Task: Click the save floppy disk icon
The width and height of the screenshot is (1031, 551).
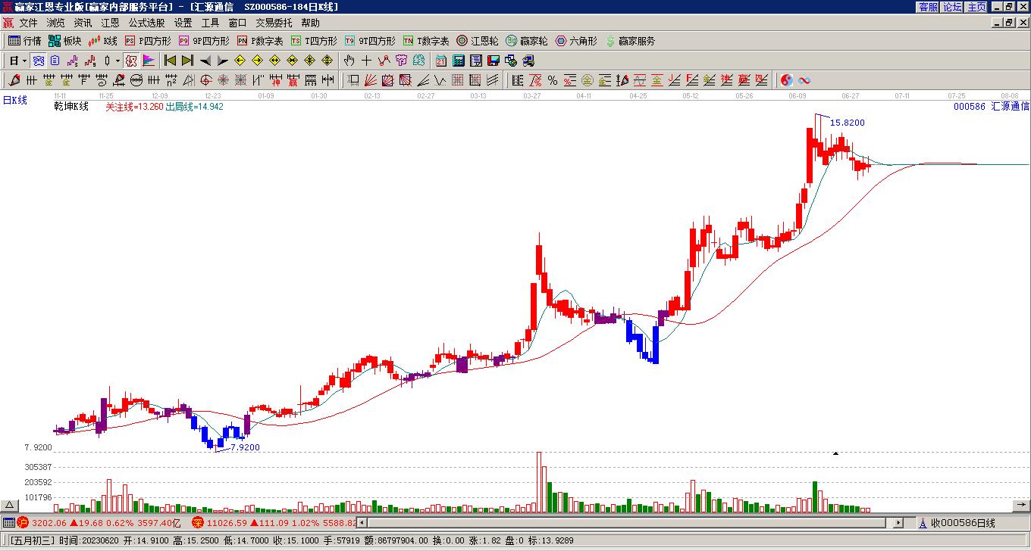Action: pyautogui.click(x=494, y=61)
